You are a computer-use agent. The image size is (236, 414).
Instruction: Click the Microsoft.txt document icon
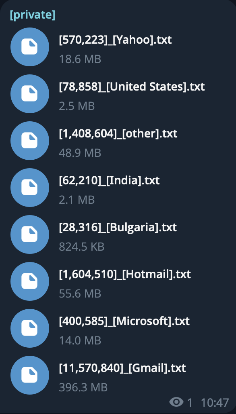(x=30, y=328)
